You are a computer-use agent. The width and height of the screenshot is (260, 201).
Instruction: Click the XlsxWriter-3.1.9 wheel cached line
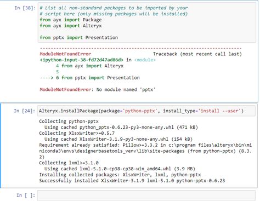point(118,139)
